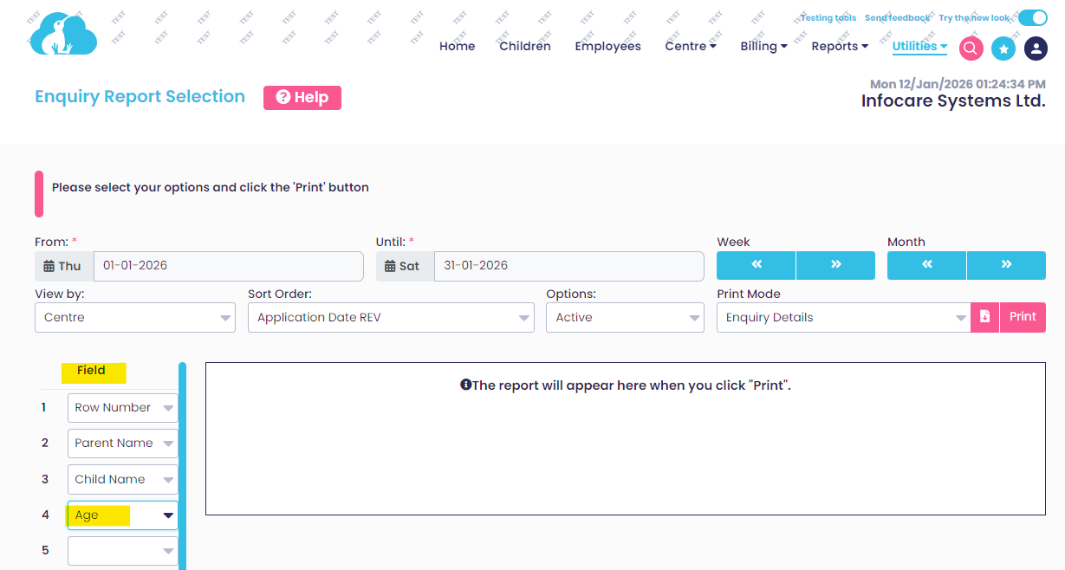Open the highlighted Age field dropdown in row 4
This screenshot has height=570, width=1065.
(122, 515)
